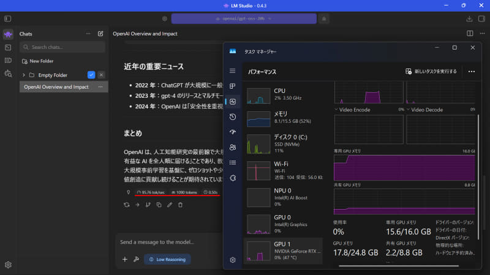
Task: Open LM Studio settings gear icon
Action: [8, 265]
